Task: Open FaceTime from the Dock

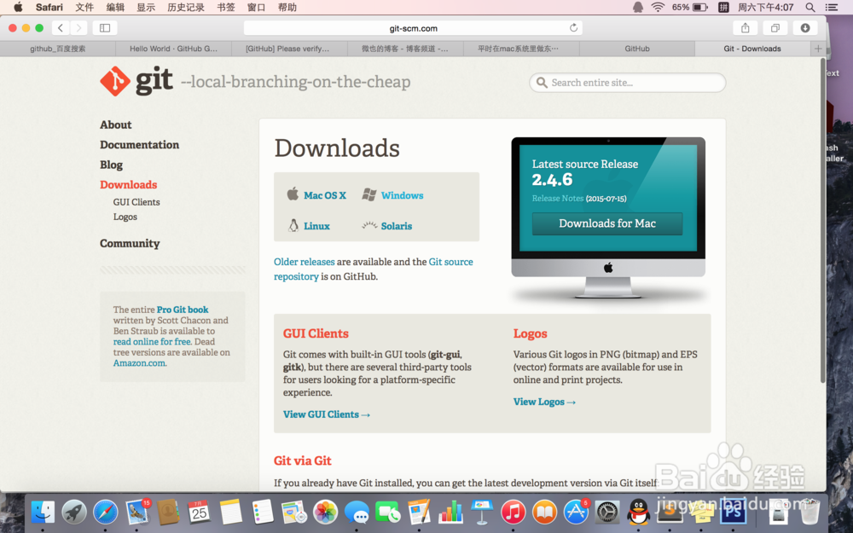Action: (388, 513)
